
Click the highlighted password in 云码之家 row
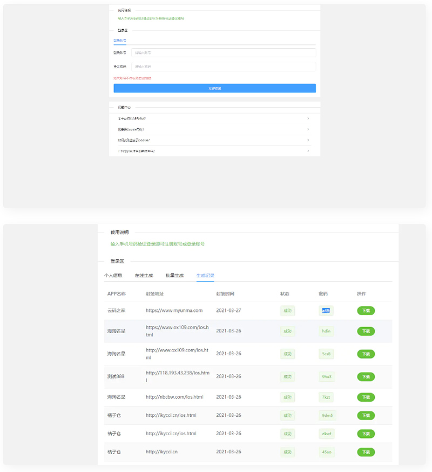(x=326, y=311)
